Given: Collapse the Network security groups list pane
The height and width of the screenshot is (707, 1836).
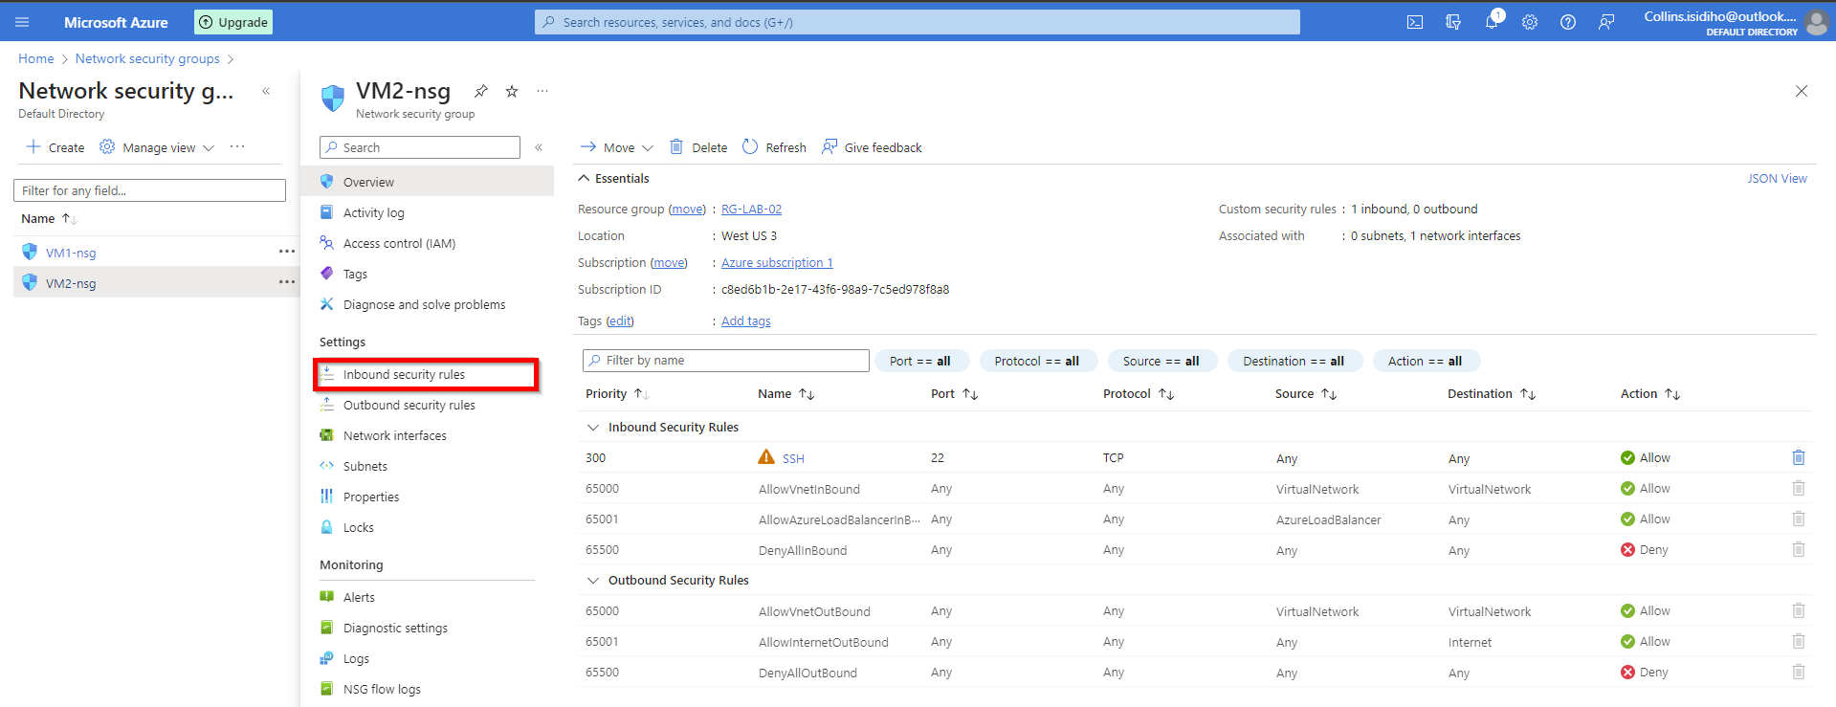Looking at the screenshot, I should coord(266,91).
